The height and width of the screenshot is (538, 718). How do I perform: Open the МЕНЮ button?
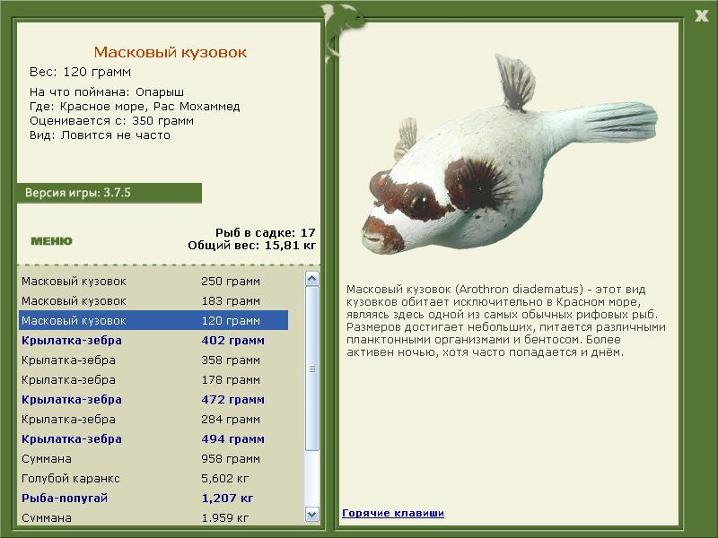point(51,241)
